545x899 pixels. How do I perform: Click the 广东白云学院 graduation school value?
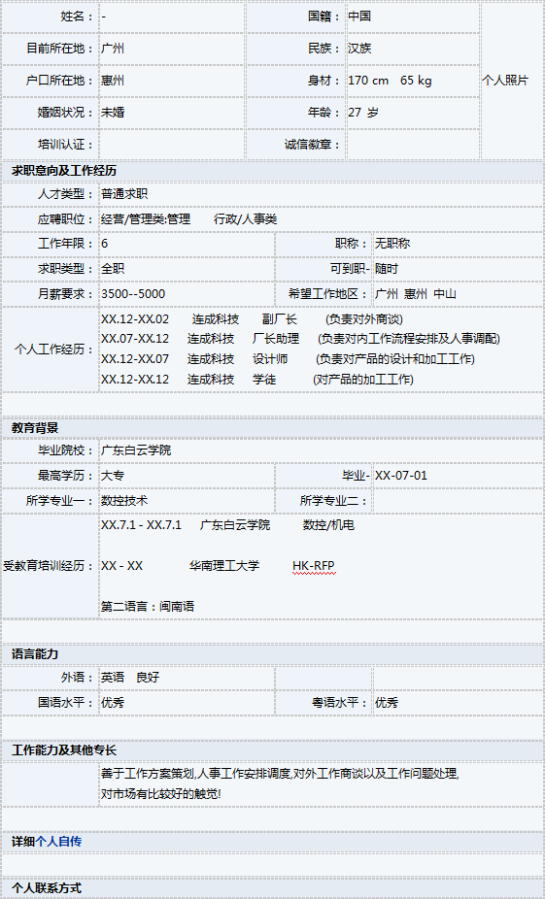click(x=136, y=450)
